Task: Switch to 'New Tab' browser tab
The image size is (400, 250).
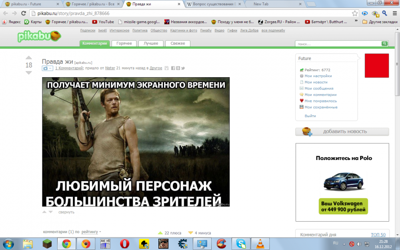Action: (275, 4)
